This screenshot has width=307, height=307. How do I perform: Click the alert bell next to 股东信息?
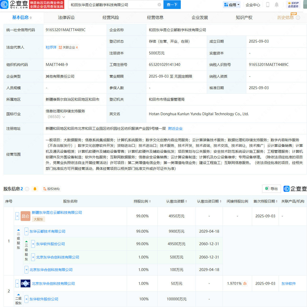(35, 188)
